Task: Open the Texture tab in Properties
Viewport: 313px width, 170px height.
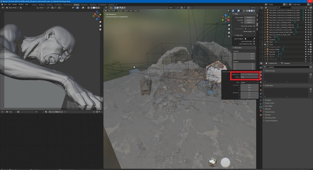Action: [261, 115]
